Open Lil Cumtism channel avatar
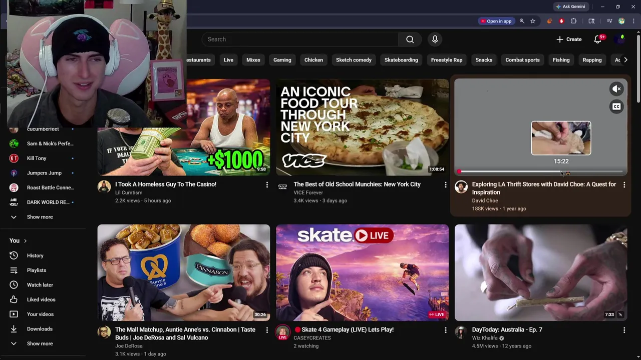The height and width of the screenshot is (360, 641). coord(104,187)
